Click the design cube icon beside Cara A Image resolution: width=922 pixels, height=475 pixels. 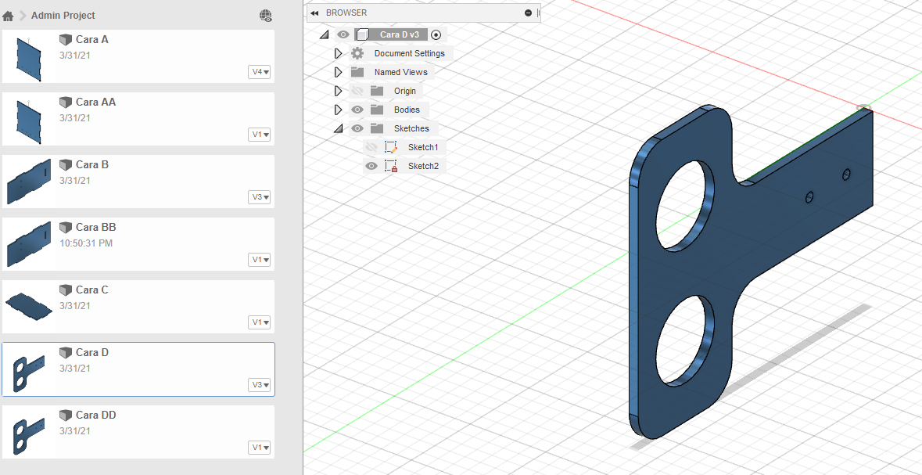[65, 39]
